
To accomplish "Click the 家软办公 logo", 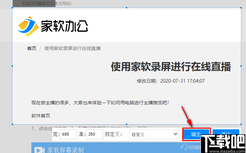I will coord(52,26).
